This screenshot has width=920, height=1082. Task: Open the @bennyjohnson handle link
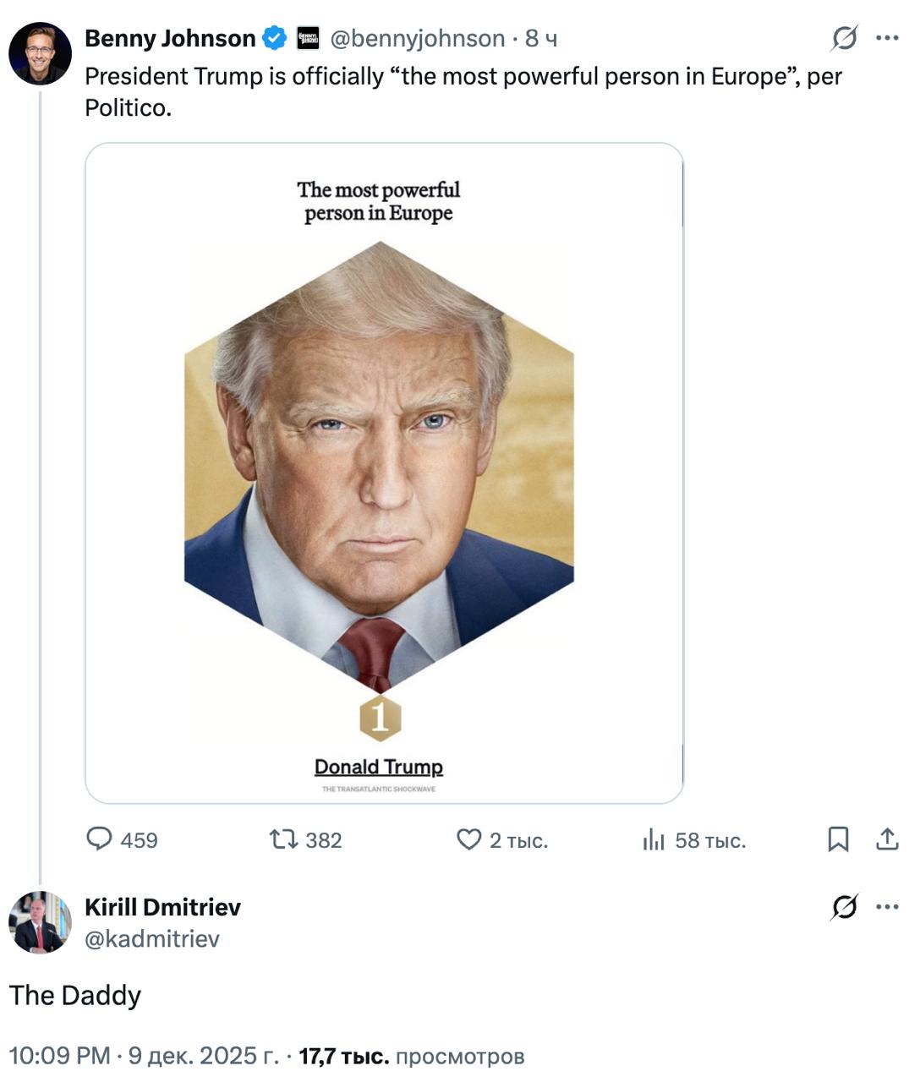point(417,38)
